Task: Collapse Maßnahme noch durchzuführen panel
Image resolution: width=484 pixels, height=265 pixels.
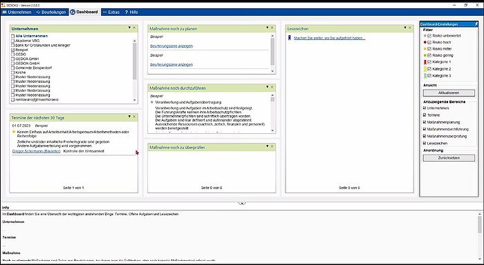Action: point(268,87)
